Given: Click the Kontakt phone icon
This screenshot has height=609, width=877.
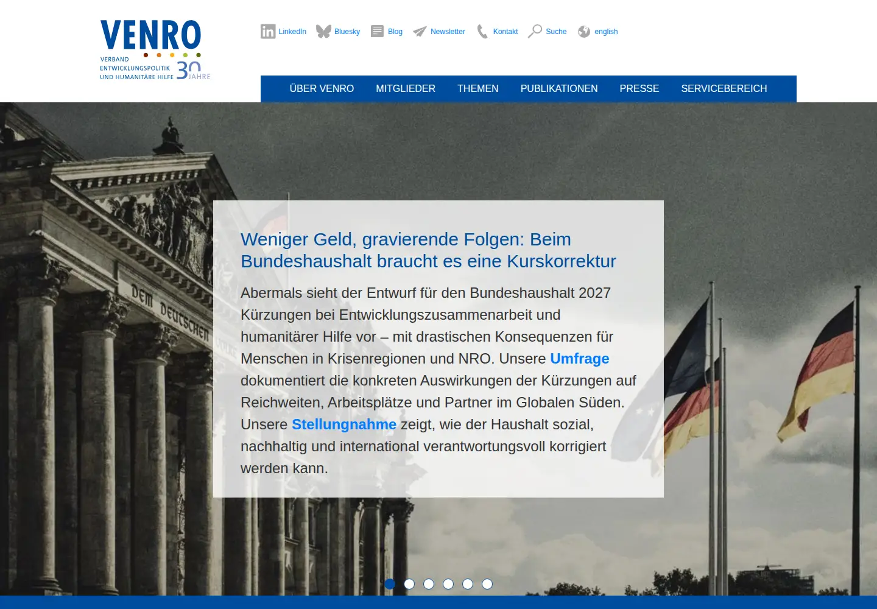Looking at the screenshot, I should point(482,32).
